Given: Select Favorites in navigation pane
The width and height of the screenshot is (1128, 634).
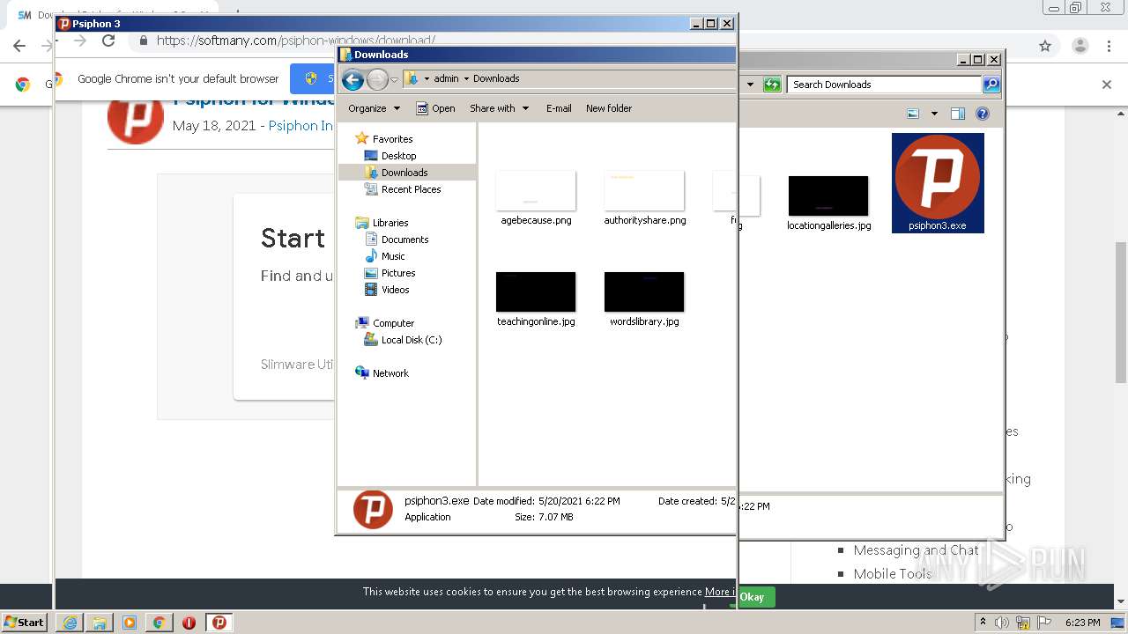Looking at the screenshot, I should [392, 139].
